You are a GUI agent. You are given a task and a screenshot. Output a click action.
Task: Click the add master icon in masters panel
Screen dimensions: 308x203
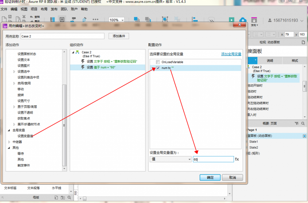coord(56,198)
